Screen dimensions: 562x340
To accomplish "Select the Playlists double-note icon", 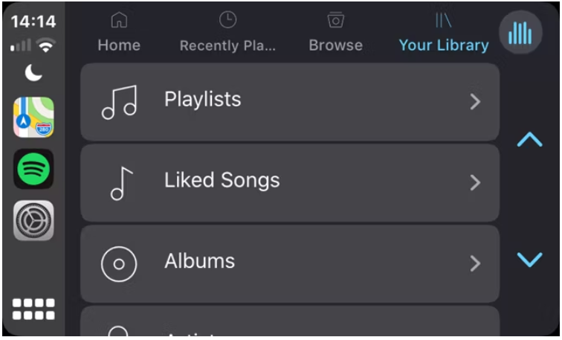I will (x=120, y=102).
